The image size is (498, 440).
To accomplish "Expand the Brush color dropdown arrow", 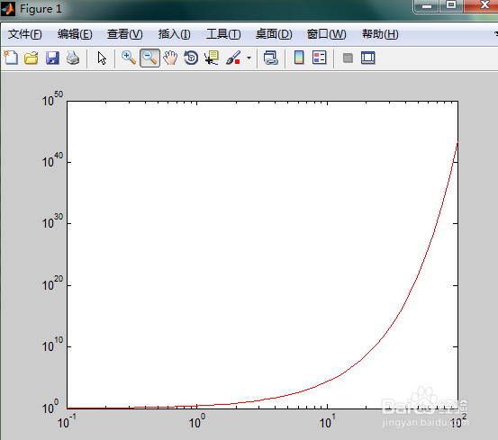I will tap(249, 58).
